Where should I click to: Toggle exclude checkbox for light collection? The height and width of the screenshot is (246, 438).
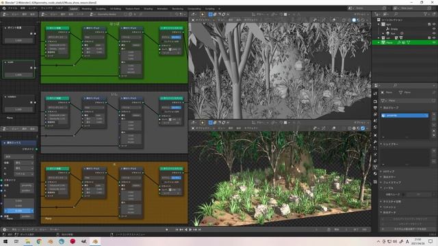click(429, 25)
